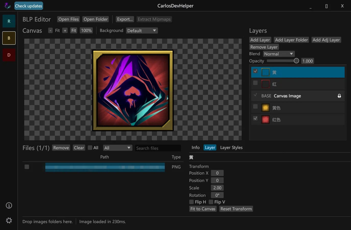351x230 pixels.
Task: Check the All files checkbox
Action: pos(90,148)
